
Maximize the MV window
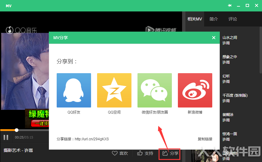coord(247,5)
